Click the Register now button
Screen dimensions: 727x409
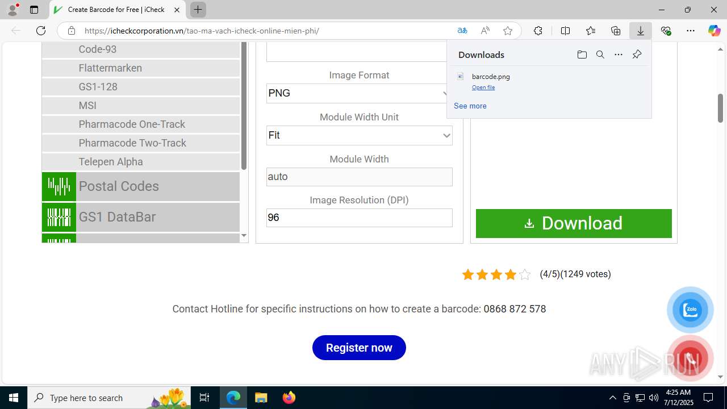coord(359,348)
